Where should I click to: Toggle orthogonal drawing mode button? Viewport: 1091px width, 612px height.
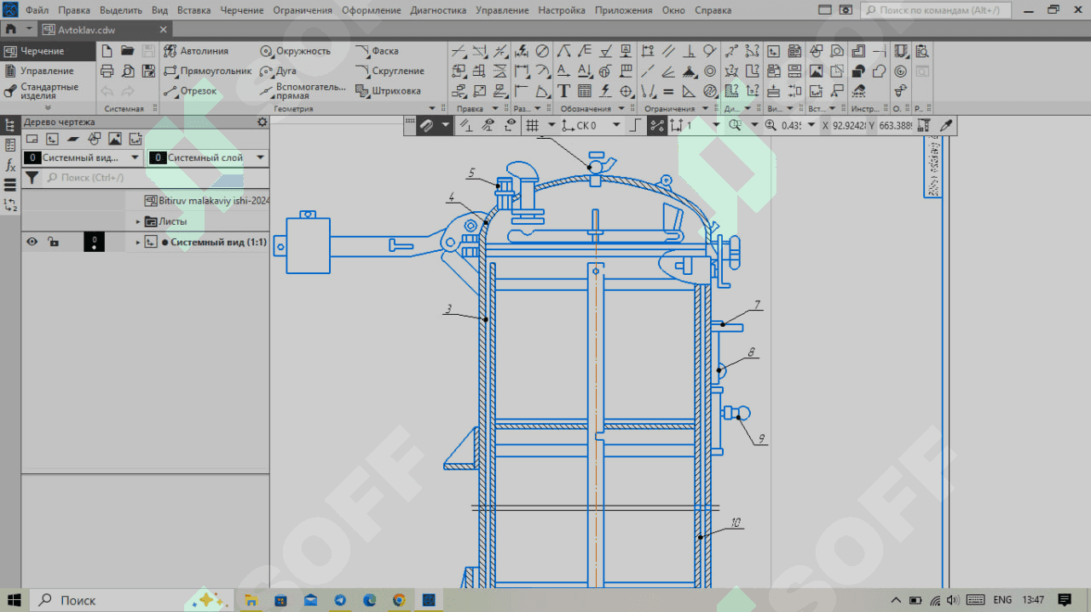coord(634,125)
